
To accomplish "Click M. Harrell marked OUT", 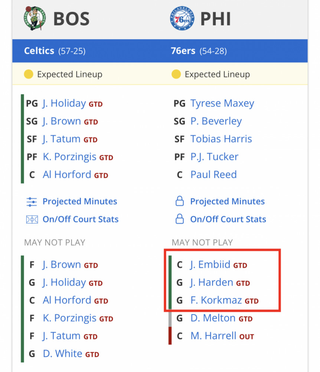I will coord(213,336).
